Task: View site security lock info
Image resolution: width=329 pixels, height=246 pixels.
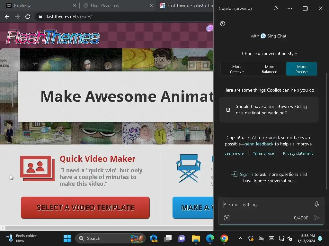Action: pyautogui.click(x=40, y=17)
